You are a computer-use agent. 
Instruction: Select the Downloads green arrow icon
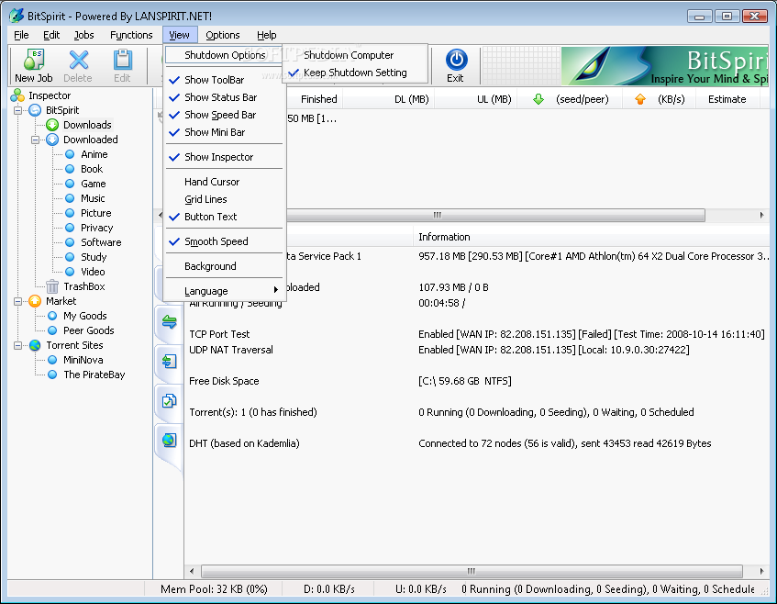point(52,125)
